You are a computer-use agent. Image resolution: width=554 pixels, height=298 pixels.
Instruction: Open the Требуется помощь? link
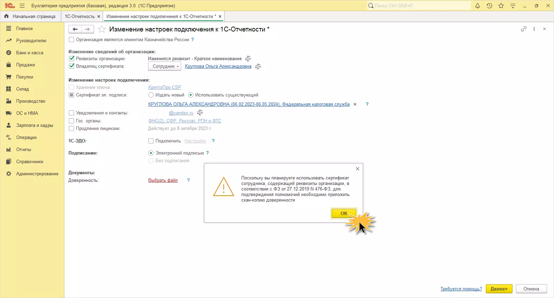pos(461,289)
